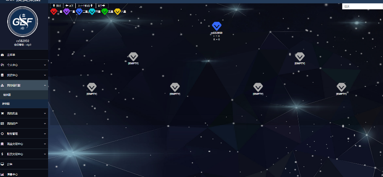
Task: Expand the 我的奖金 chevron
Action: 45,113
